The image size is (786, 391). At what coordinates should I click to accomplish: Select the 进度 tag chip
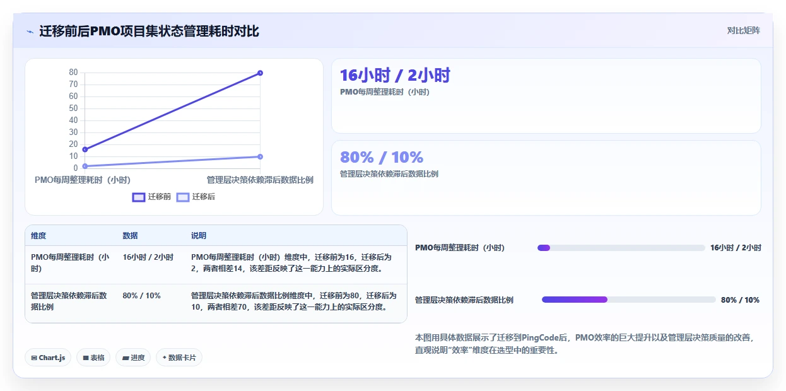coord(133,358)
